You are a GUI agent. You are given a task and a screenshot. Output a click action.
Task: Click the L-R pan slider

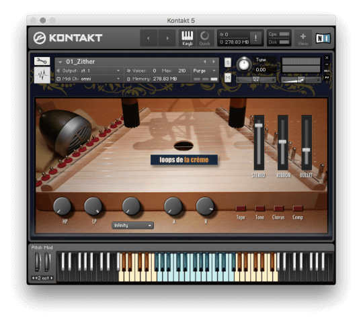tap(256, 80)
